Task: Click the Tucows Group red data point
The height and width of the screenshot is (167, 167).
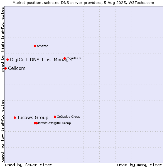Action: click(15, 117)
